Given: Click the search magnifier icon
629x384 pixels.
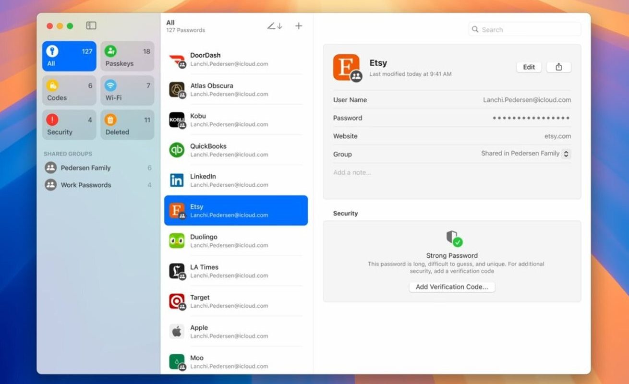Looking at the screenshot, I should [x=475, y=29].
